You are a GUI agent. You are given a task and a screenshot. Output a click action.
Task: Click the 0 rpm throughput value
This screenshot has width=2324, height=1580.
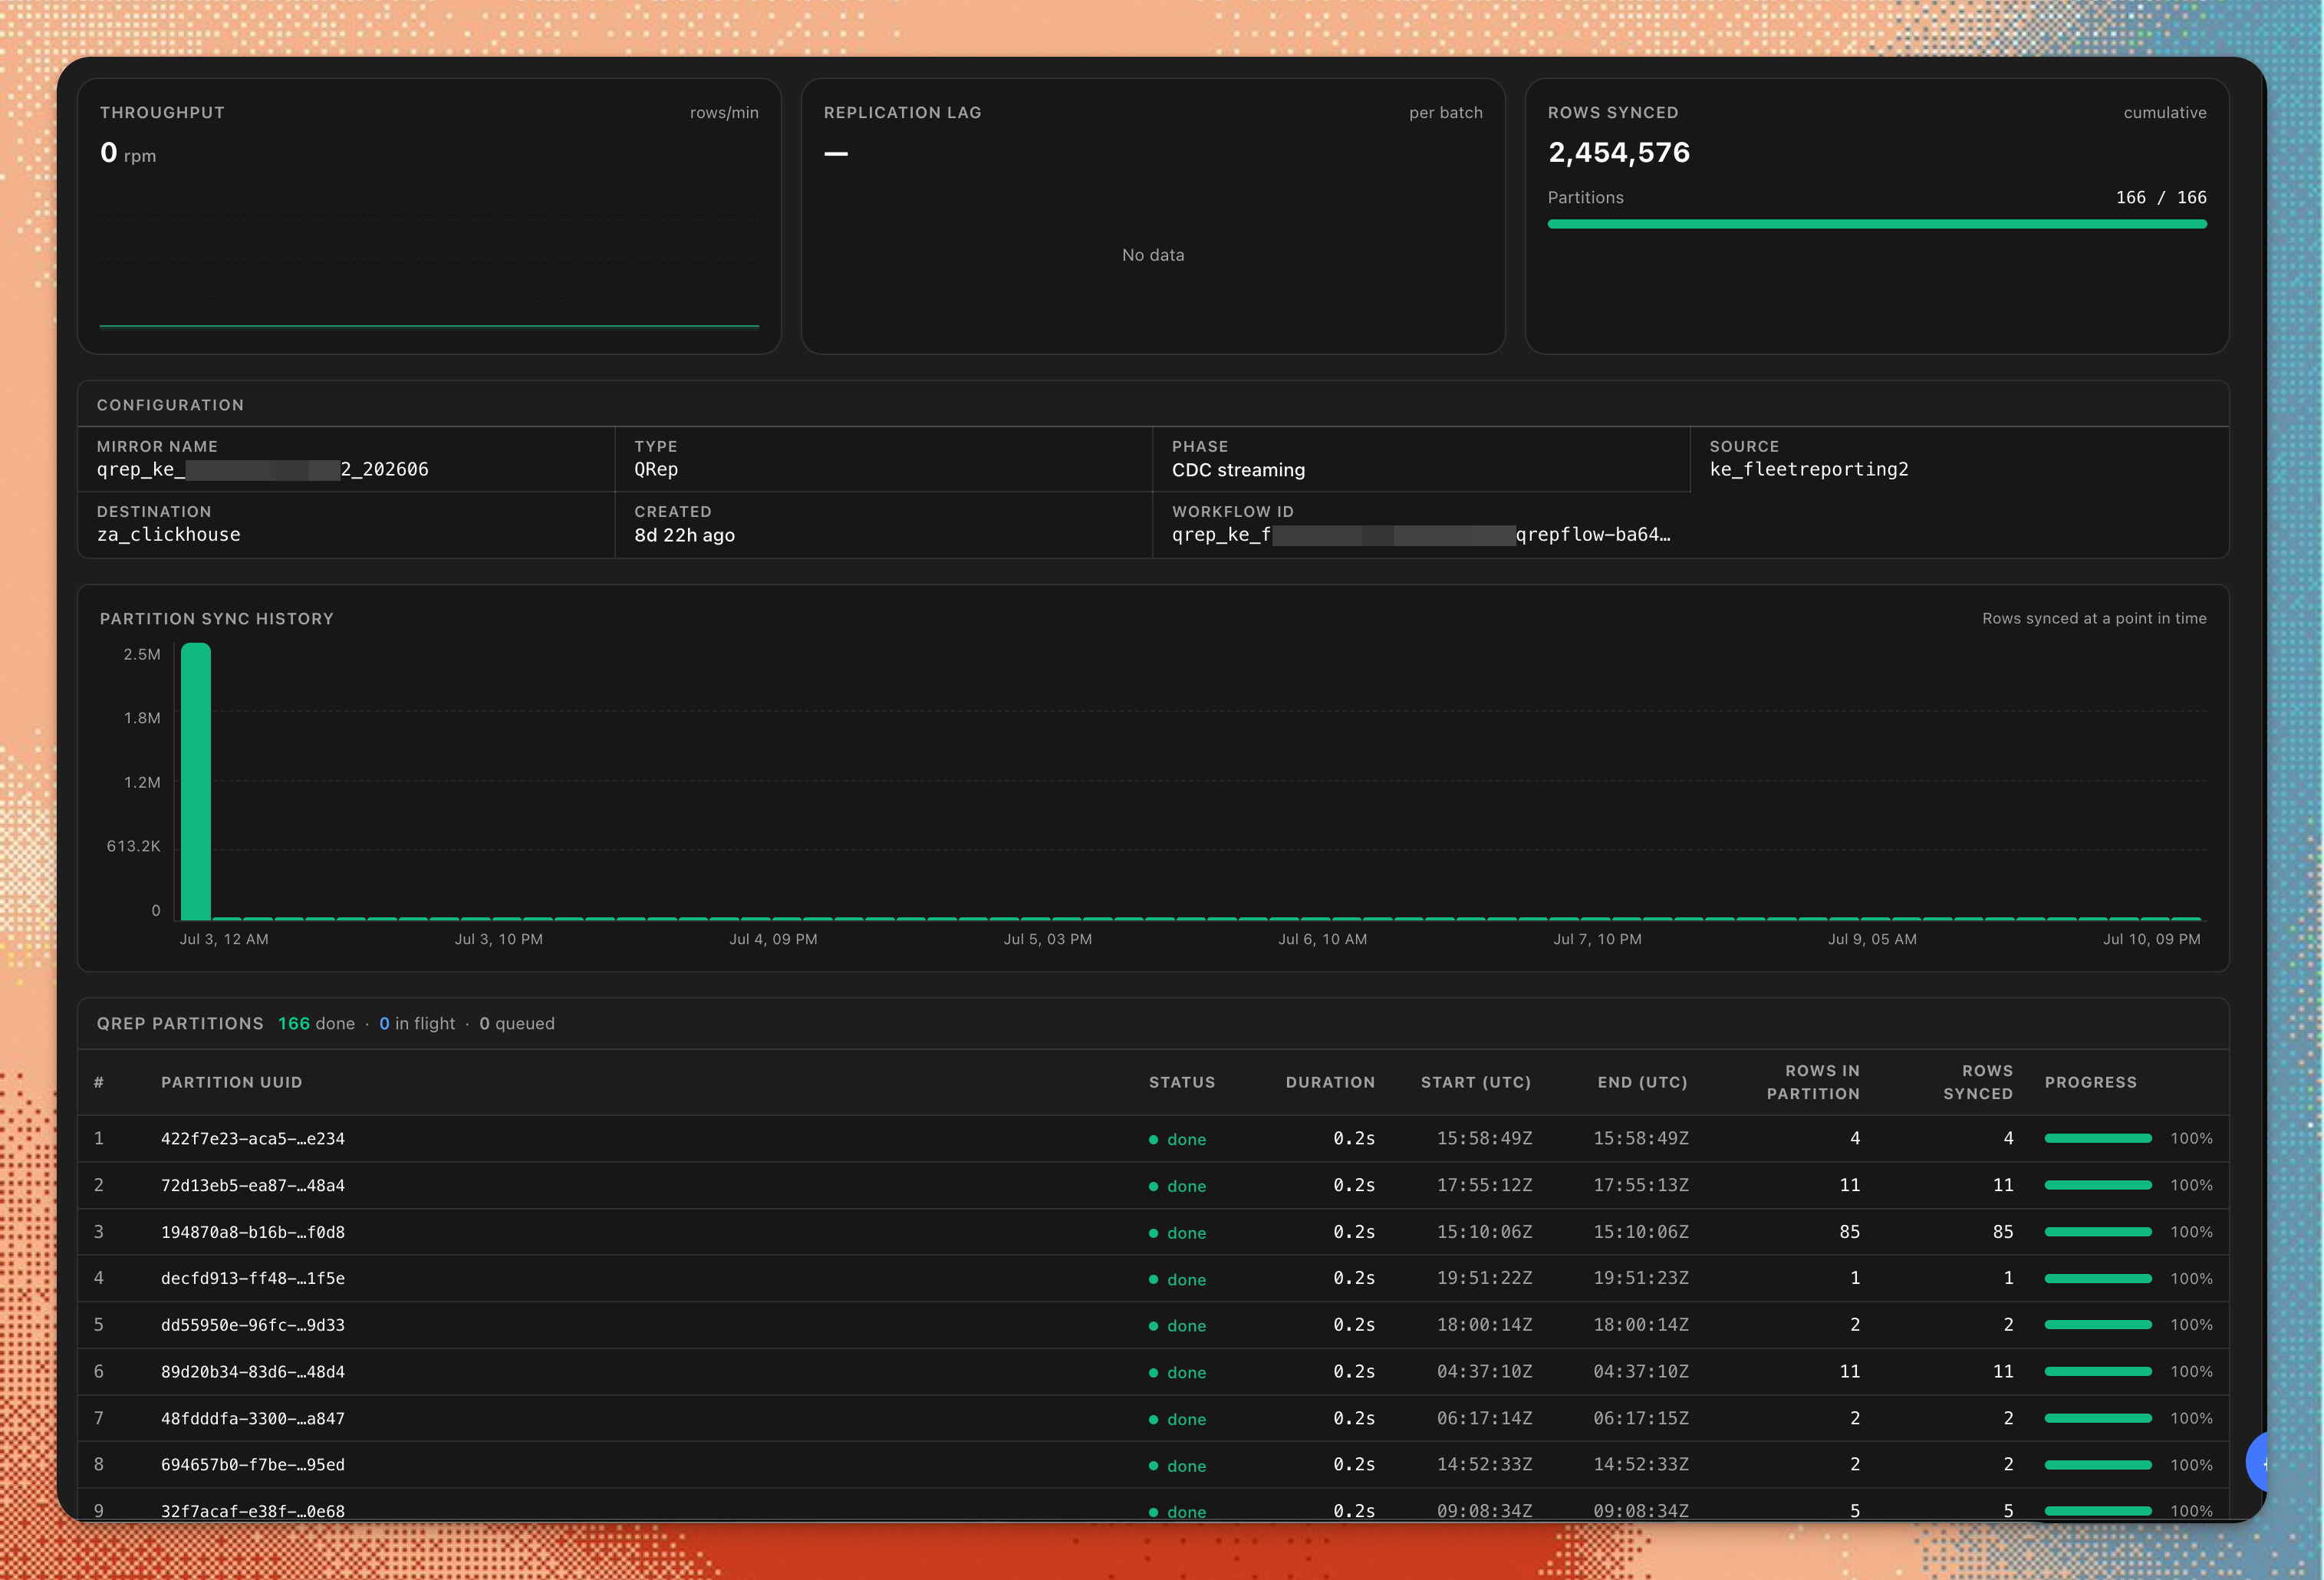(x=128, y=153)
